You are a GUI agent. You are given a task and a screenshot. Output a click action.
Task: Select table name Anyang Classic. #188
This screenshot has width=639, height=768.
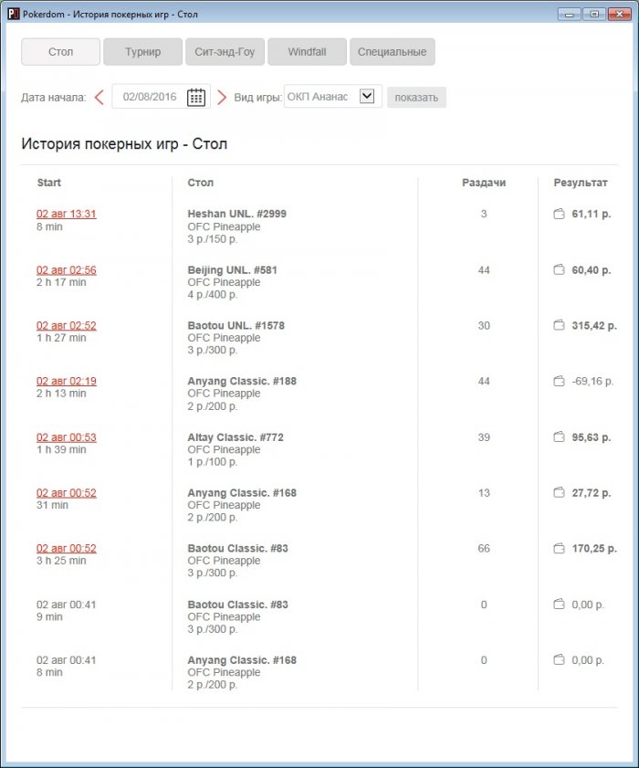(242, 381)
